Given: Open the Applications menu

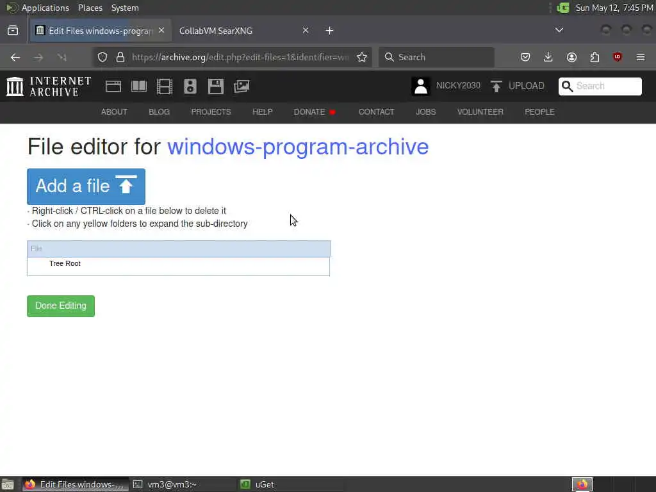Looking at the screenshot, I should 45,8.
